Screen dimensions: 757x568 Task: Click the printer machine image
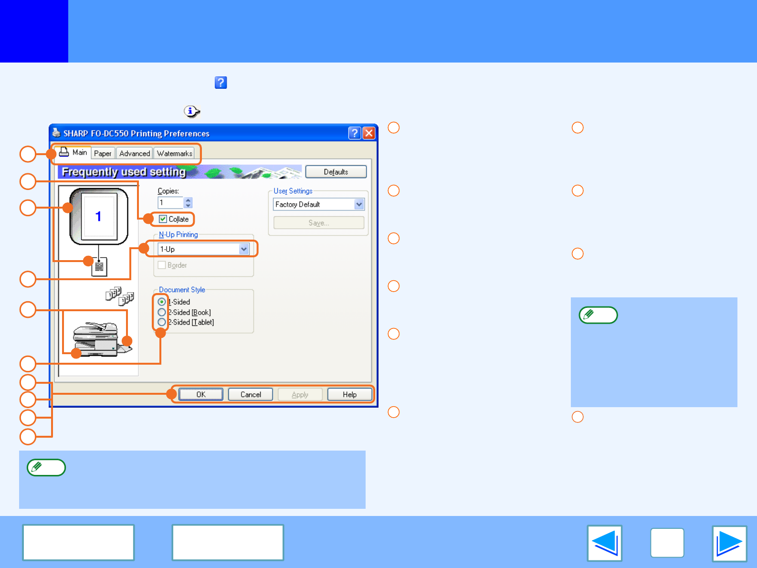[x=99, y=338]
